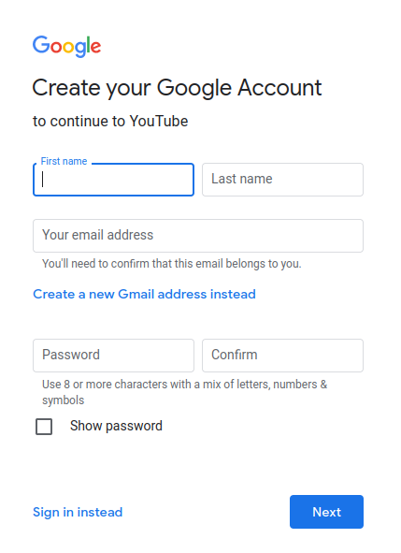This screenshot has width=401, height=553.
Task: Click the word YouTube in the subtitle
Action: [159, 122]
